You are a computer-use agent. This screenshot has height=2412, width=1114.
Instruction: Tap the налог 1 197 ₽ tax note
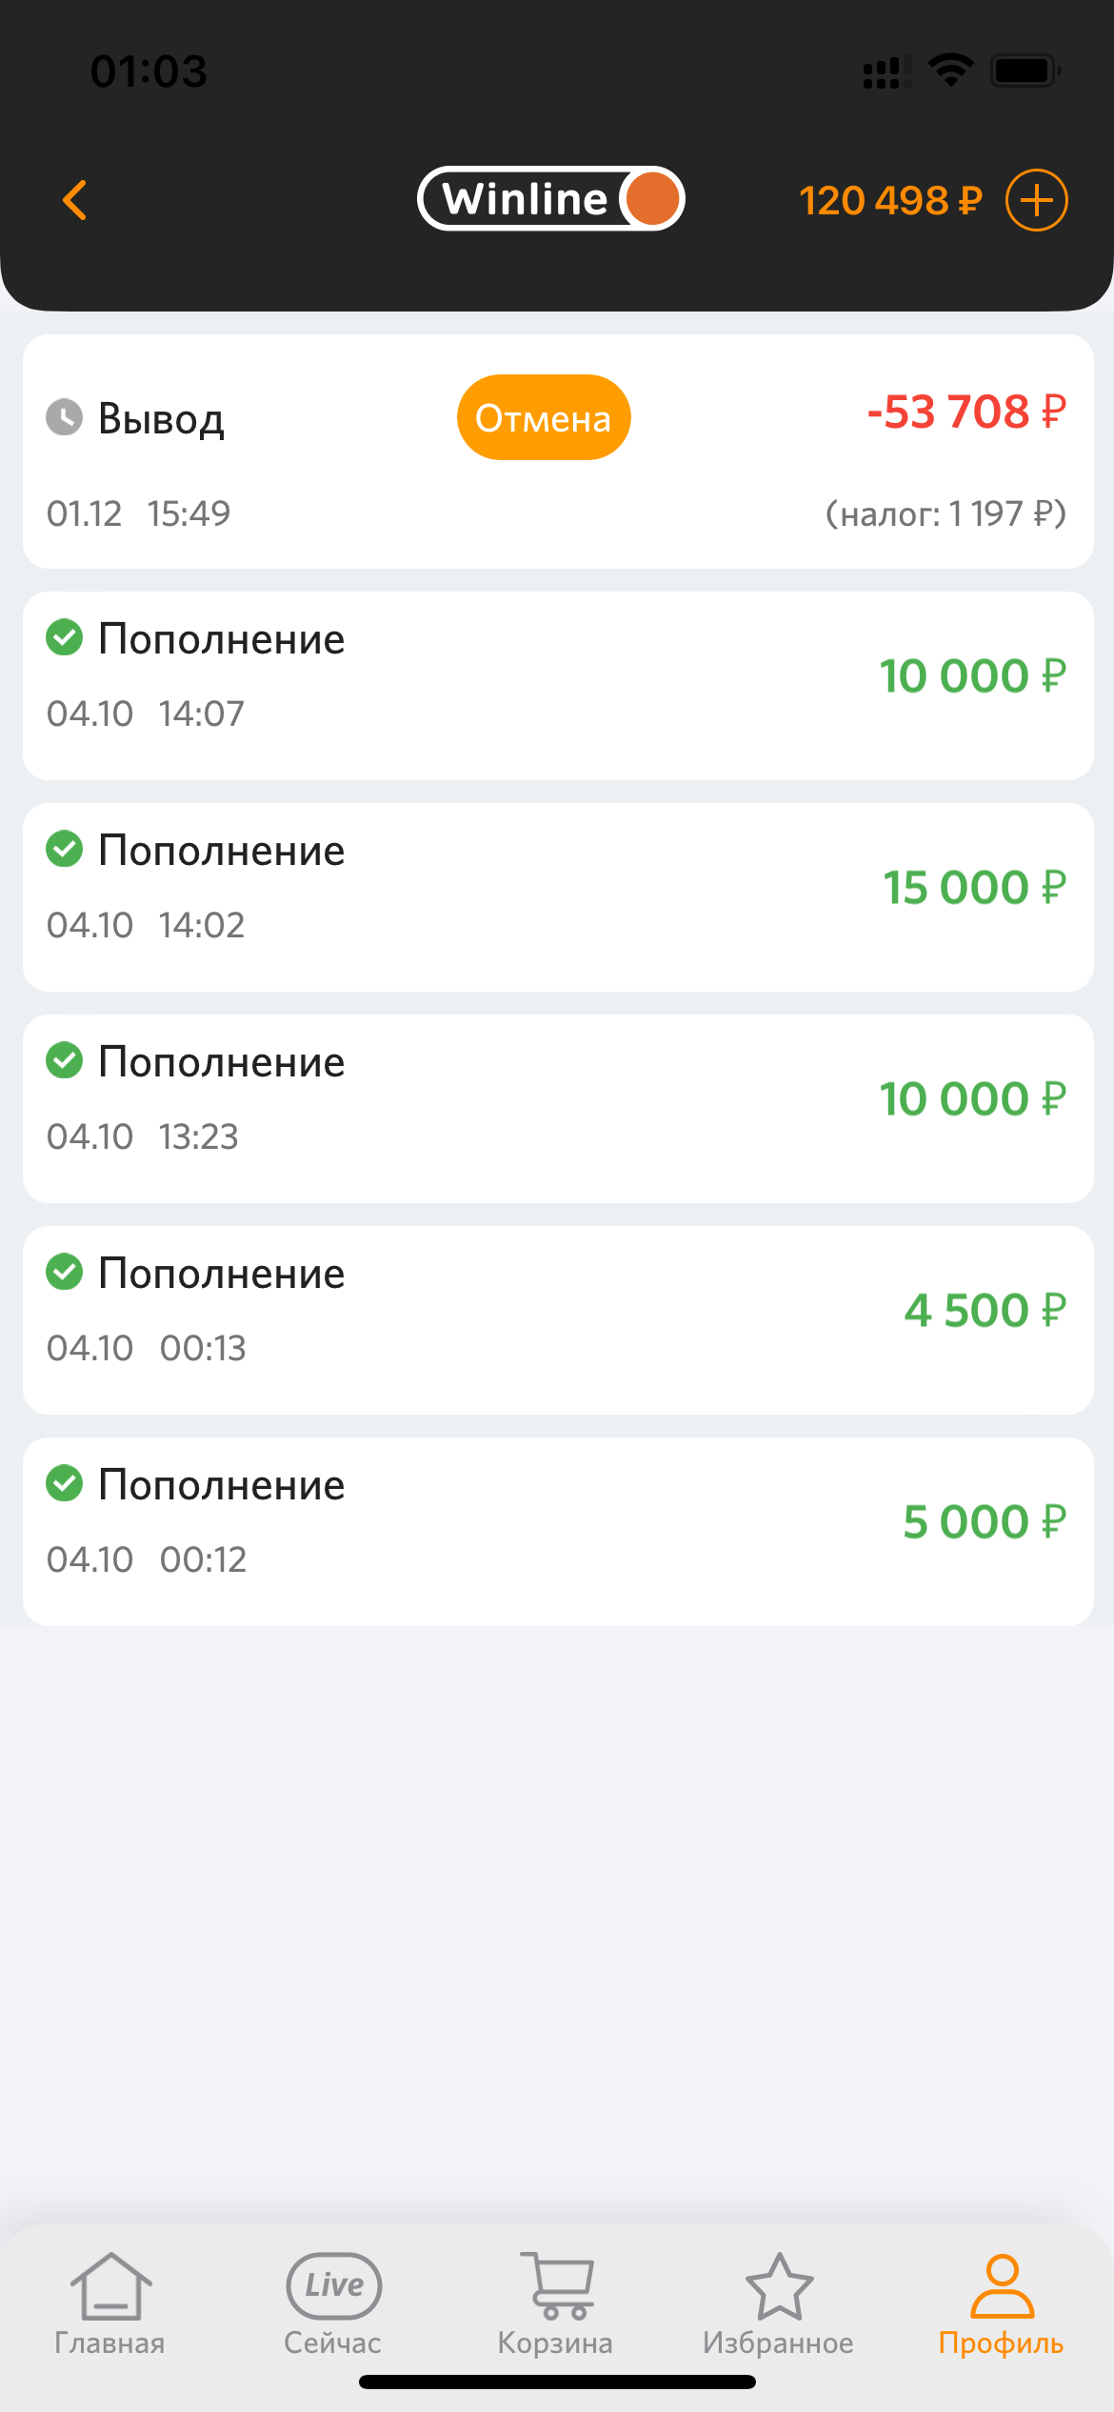point(945,514)
